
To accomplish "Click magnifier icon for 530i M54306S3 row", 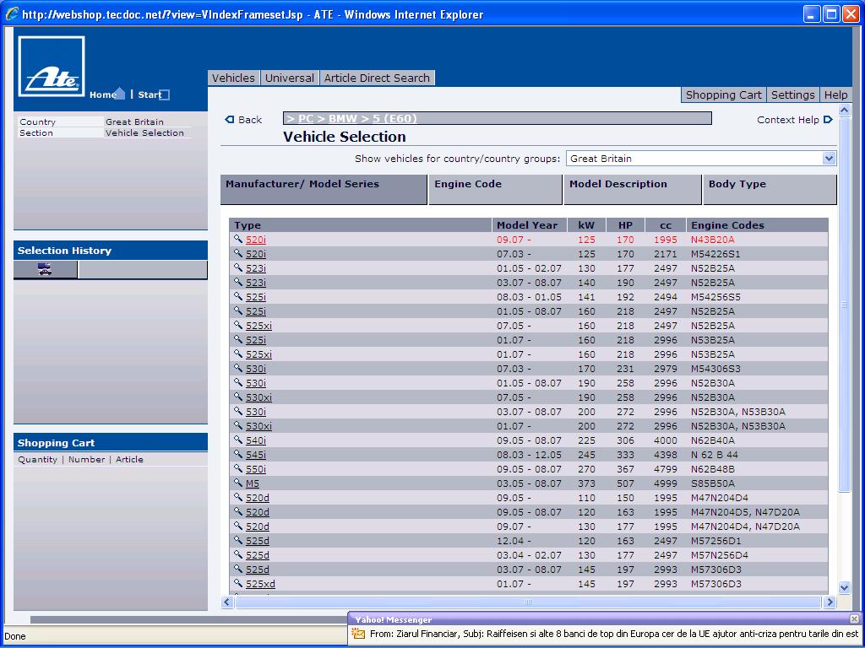I will [237, 368].
